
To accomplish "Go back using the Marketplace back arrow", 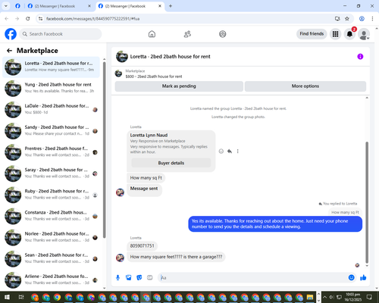I will click(9, 51).
